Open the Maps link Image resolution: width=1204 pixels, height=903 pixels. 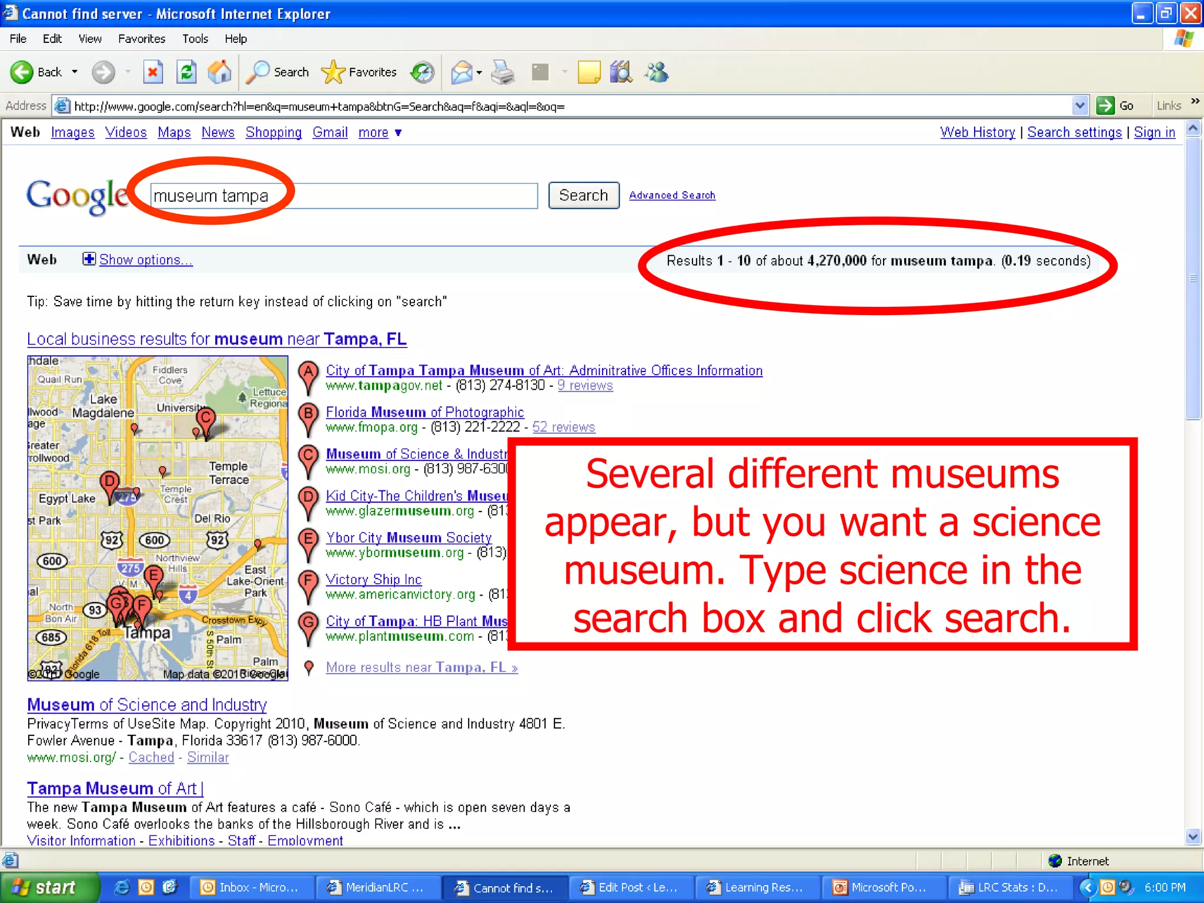coord(174,133)
